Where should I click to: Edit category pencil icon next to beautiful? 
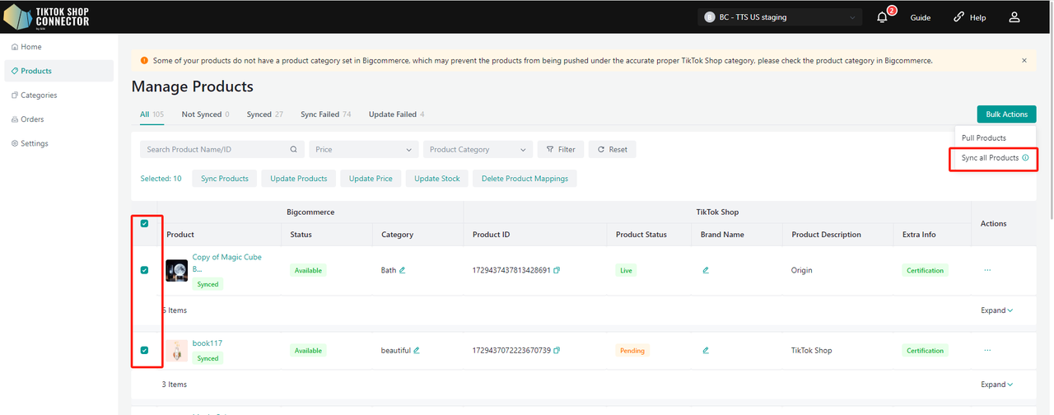(417, 350)
